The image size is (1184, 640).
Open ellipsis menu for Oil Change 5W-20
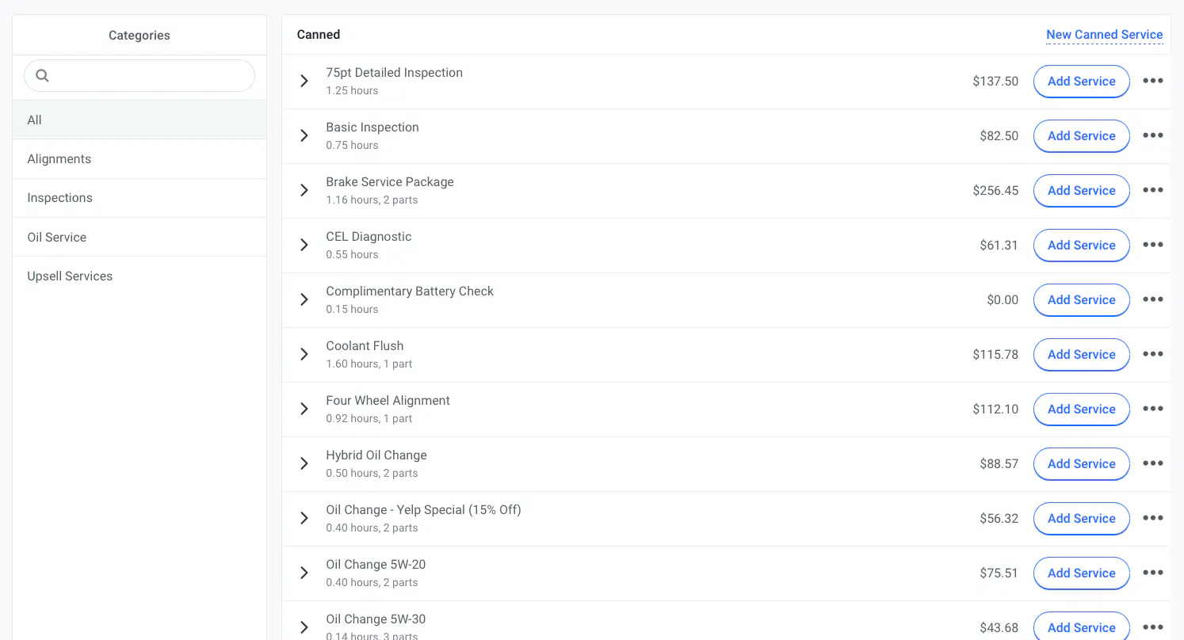pyautogui.click(x=1152, y=573)
